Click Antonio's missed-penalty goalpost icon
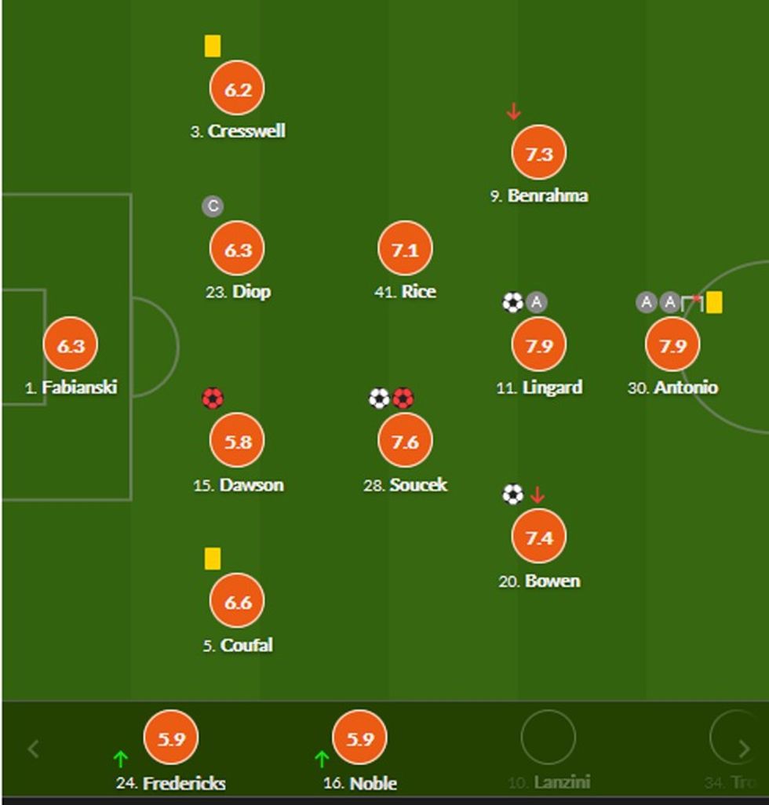This screenshot has width=769, height=805. coord(691,302)
